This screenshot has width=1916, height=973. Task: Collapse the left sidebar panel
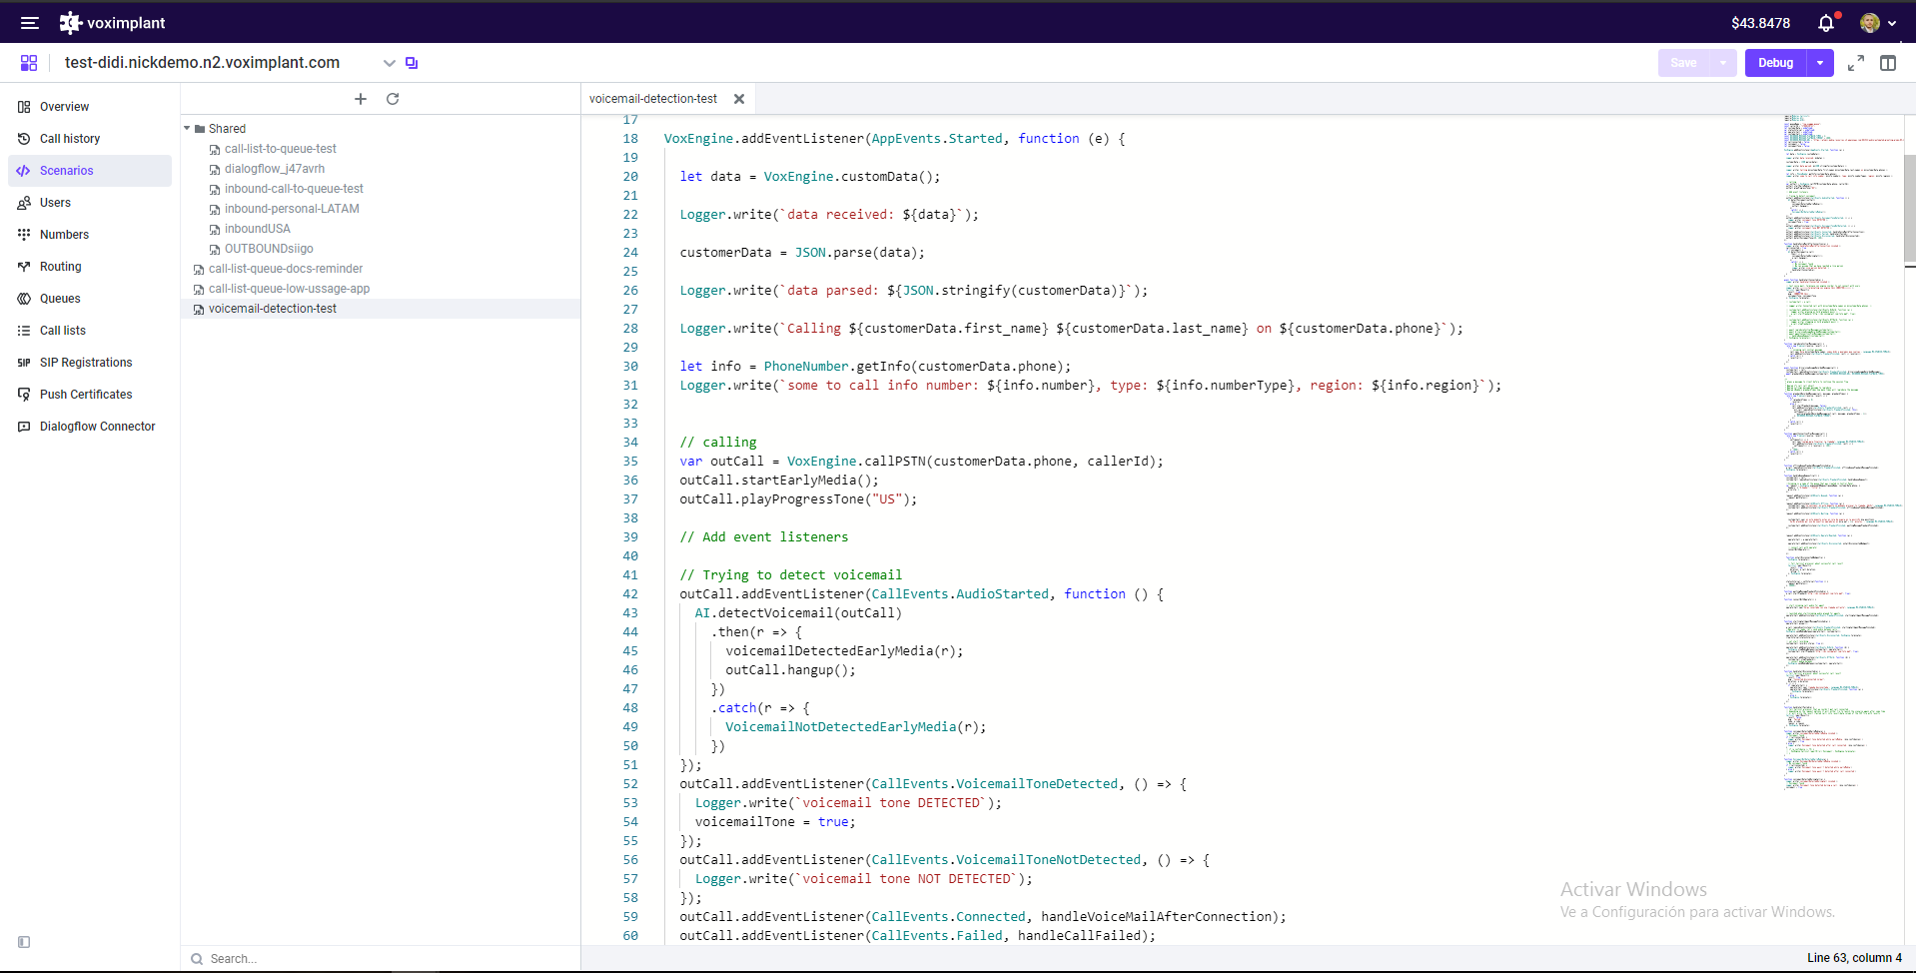coord(24,942)
